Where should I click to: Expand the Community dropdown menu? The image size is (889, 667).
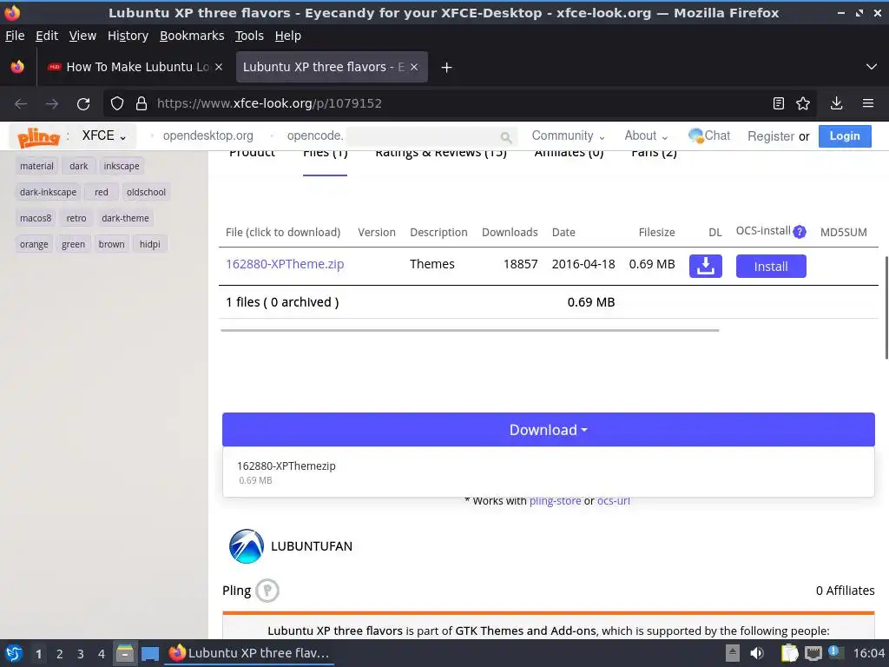(568, 136)
